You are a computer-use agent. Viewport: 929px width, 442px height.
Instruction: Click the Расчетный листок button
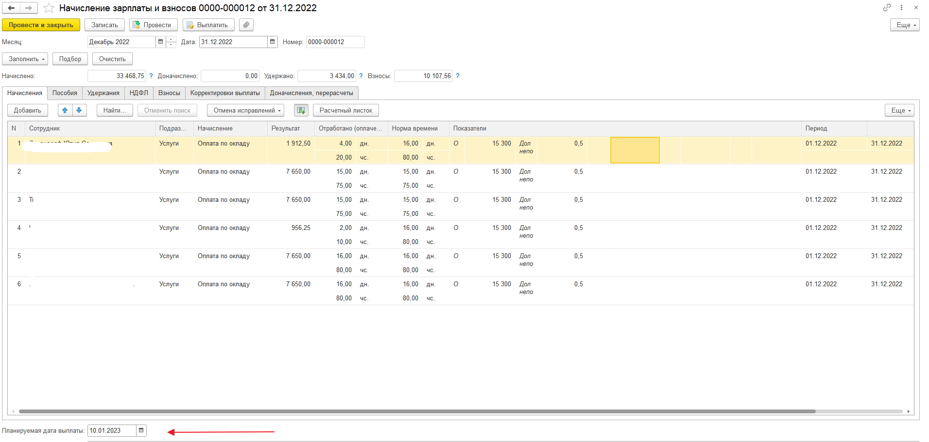[x=345, y=110]
